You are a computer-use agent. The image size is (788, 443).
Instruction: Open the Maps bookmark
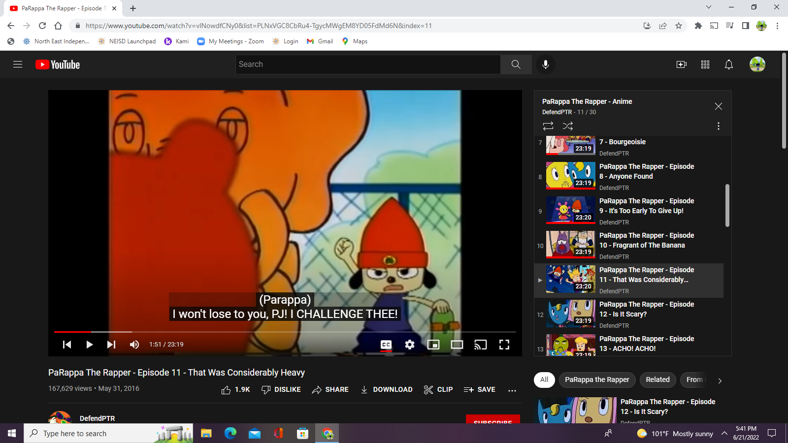355,41
